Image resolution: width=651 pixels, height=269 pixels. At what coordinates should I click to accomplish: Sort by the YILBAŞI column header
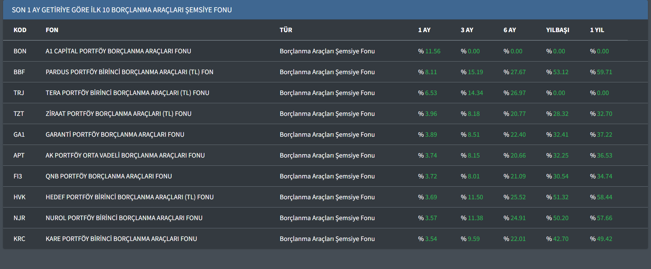pos(558,30)
